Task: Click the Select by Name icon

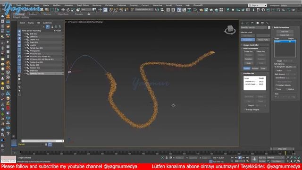Action: [x=47, y=9]
